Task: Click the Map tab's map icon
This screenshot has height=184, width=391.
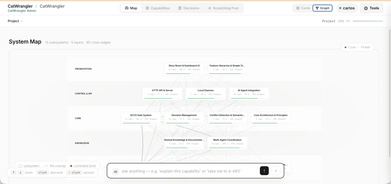Action: click(127, 8)
